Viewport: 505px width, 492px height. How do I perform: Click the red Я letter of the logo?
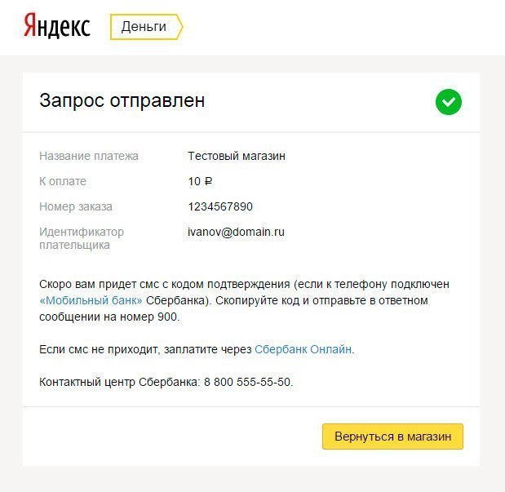point(29,24)
